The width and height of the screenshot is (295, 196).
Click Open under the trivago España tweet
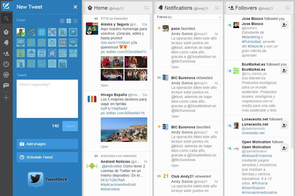pos(104,147)
